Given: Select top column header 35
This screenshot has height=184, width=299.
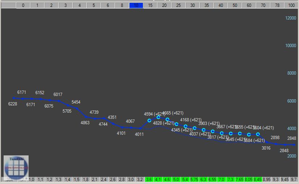Looking at the screenshot, I should click(207, 5).
